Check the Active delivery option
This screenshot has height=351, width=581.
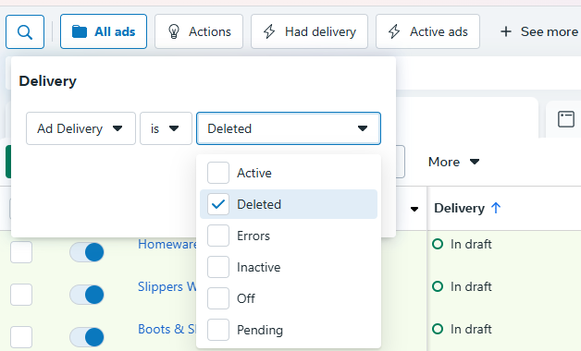pos(218,173)
